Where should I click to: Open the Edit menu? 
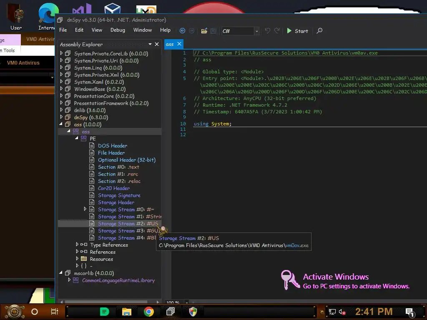point(79,30)
